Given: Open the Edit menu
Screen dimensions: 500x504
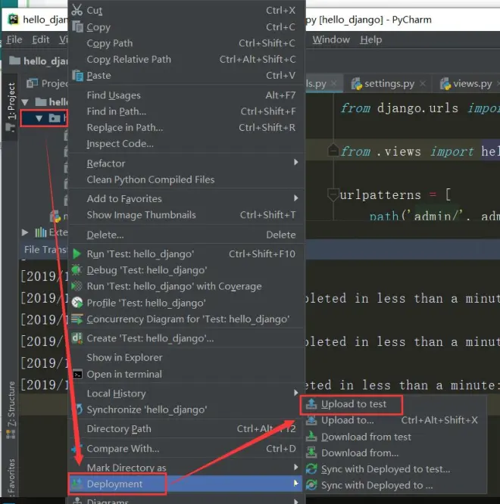Looking at the screenshot, I should (41, 39).
